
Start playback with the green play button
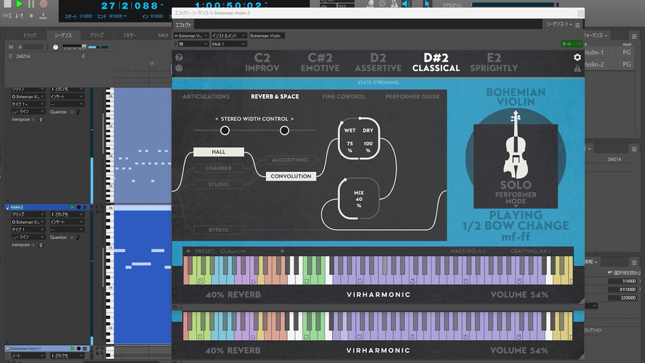pyautogui.click(x=19, y=4)
